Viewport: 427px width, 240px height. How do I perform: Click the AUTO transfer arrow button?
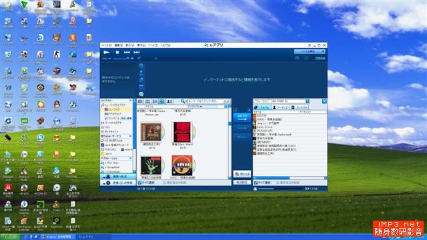(x=242, y=117)
